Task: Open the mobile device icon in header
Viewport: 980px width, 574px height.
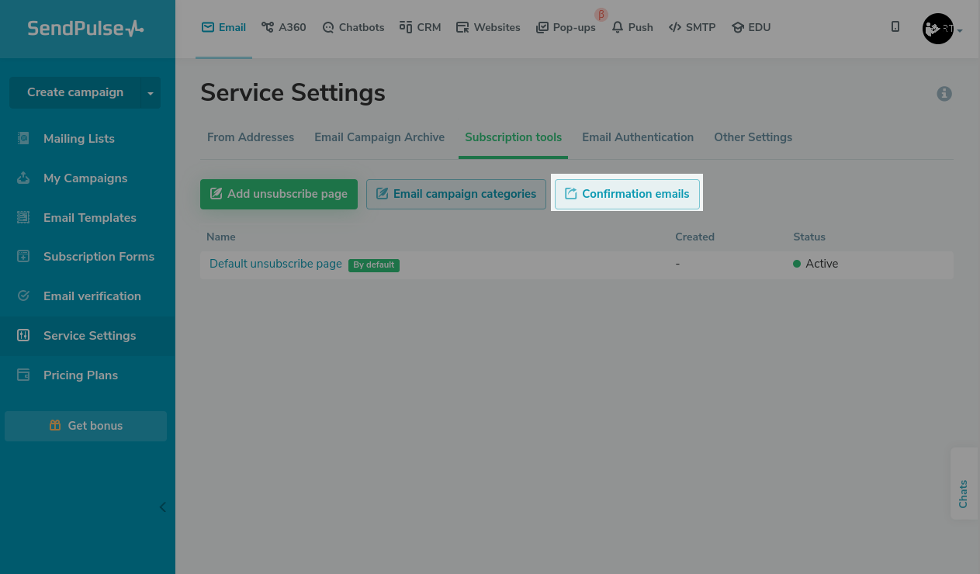Action: click(x=895, y=27)
